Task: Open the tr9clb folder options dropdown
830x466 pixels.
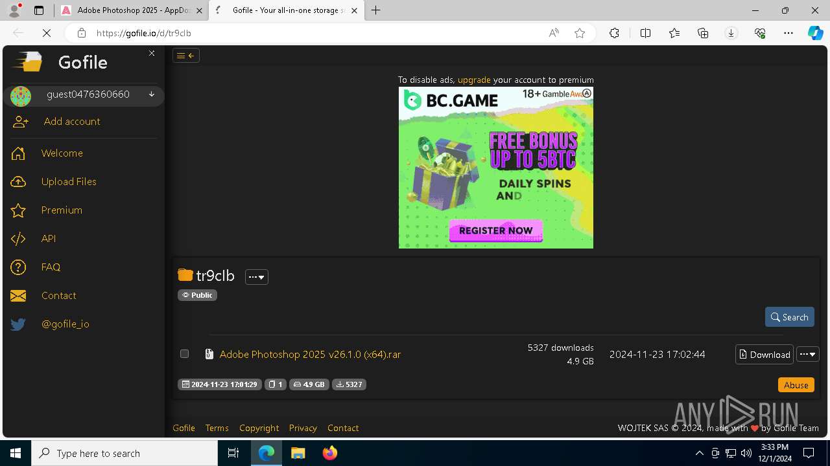Action: (257, 277)
